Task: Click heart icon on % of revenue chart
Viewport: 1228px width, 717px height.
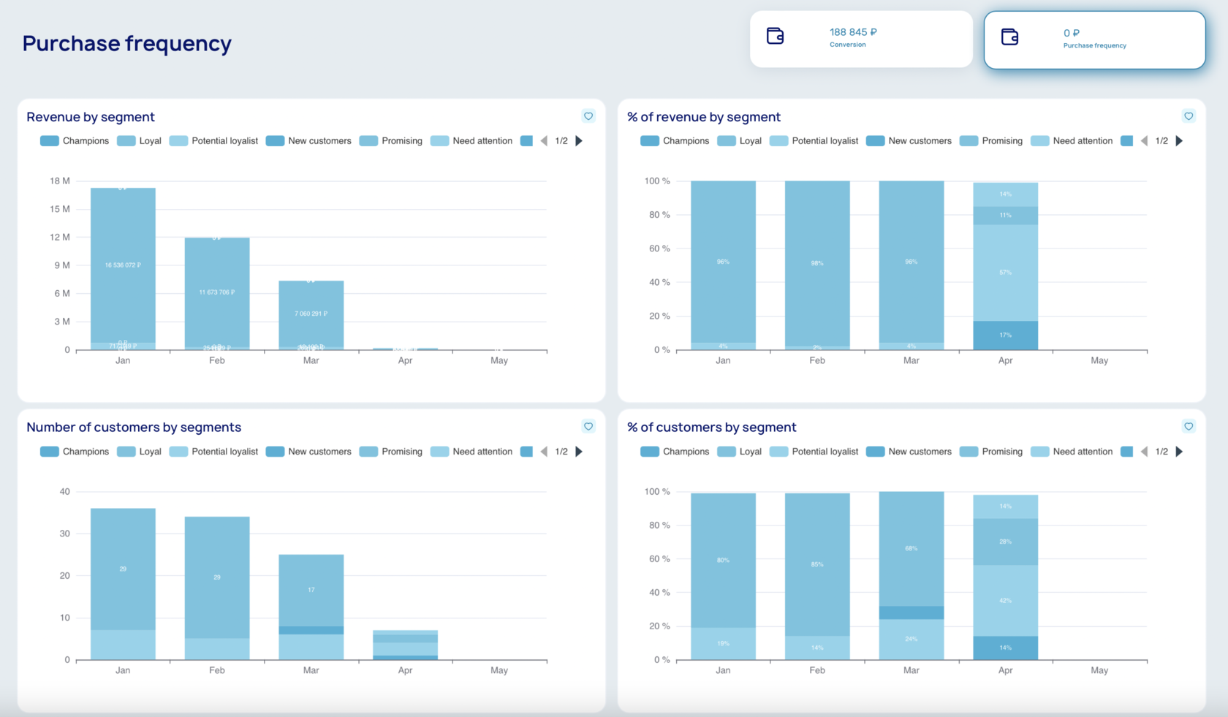Action: 1189,116
